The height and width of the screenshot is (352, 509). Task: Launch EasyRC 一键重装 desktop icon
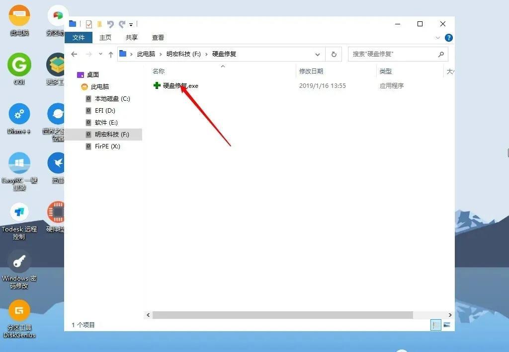[19, 171]
